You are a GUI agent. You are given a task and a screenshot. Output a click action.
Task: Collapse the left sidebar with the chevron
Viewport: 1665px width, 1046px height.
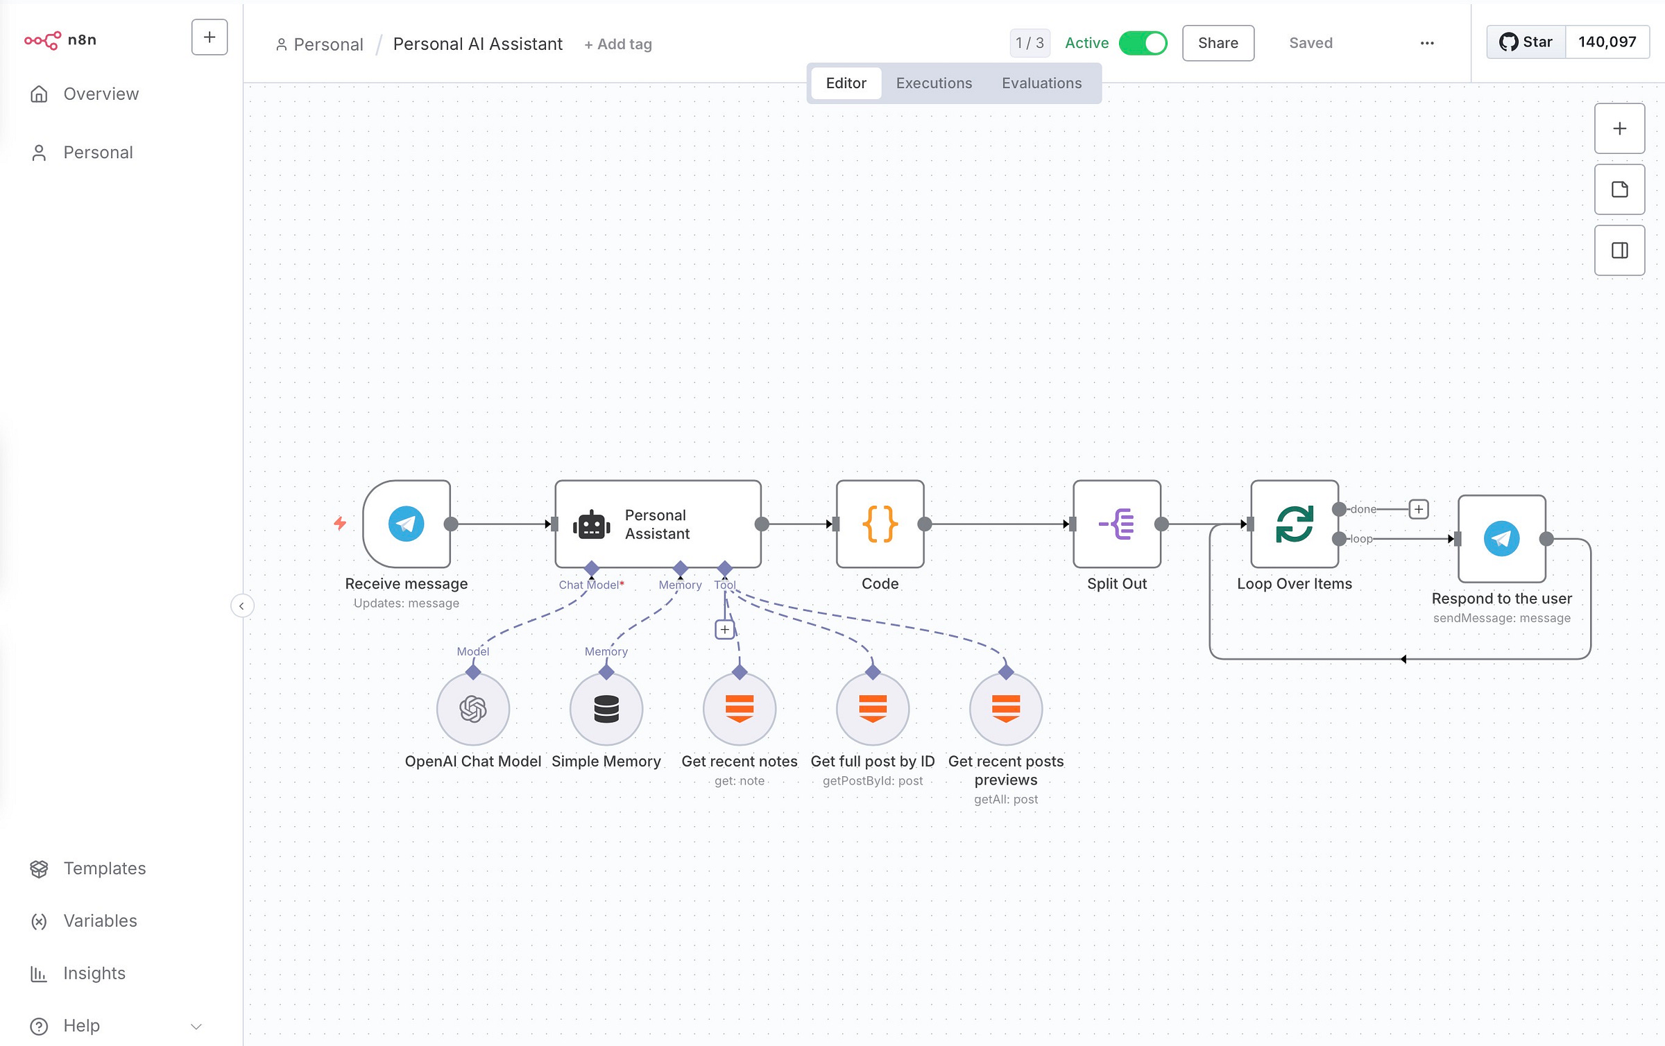click(x=241, y=606)
